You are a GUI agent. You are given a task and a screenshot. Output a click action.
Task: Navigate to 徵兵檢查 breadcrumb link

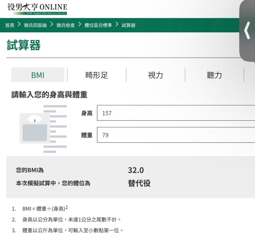coord(65,25)
